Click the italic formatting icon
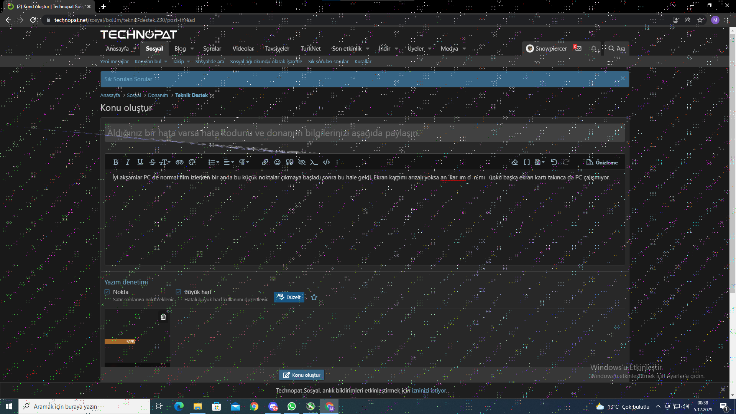 128,162
